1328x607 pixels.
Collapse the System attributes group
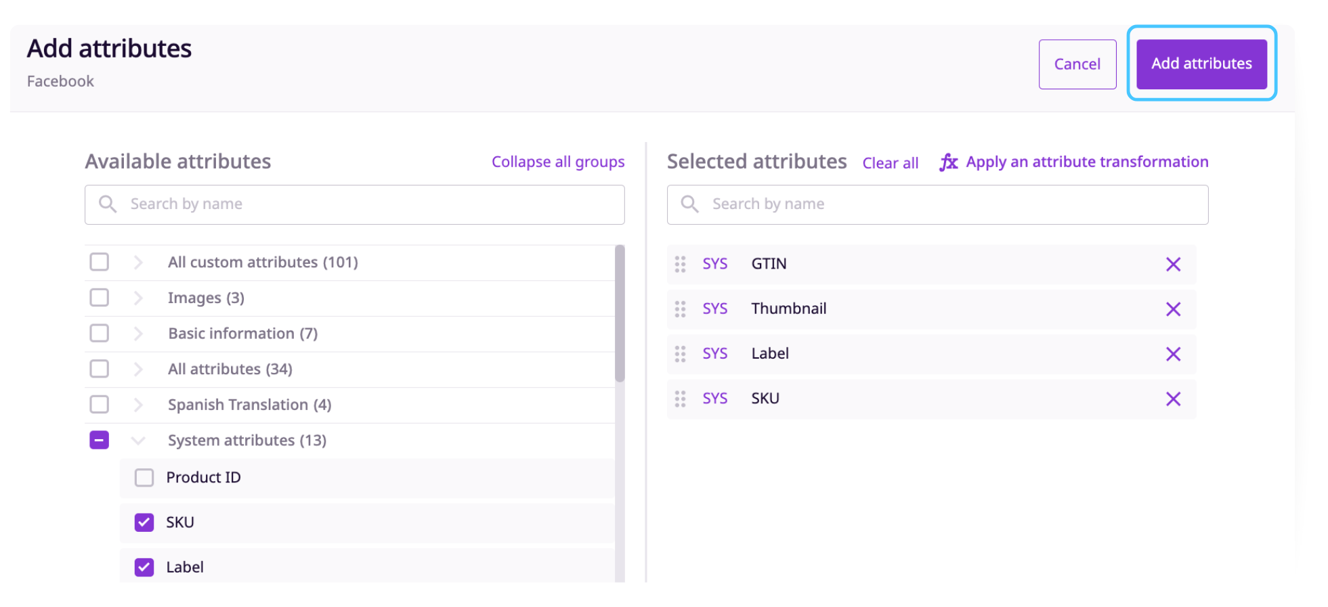[x=138, y=441]
